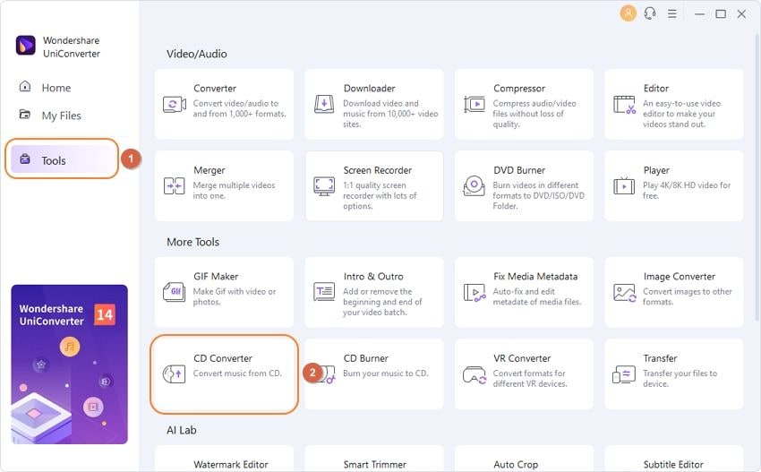Open the Converter tool title
The width and height of the screenshot is (761, 472).
(215, 89)
